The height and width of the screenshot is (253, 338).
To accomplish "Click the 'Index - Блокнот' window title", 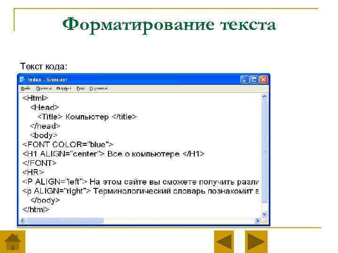I will [x=47, y=80].
